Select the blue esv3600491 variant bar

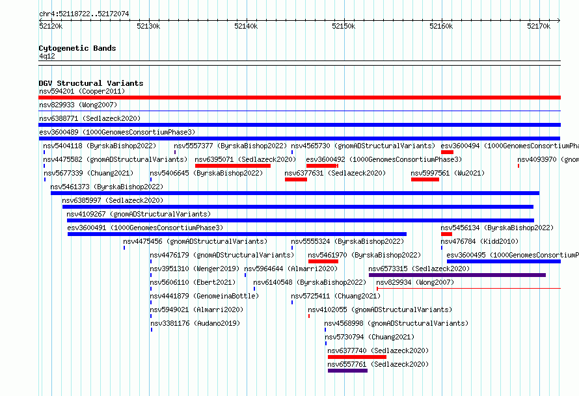pyautogui.click(x=237, y=234)
